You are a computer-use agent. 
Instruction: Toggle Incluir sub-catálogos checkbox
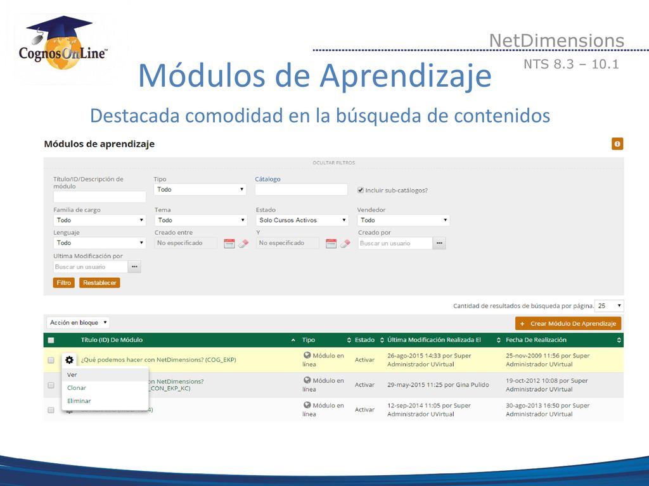pos(361,190)
